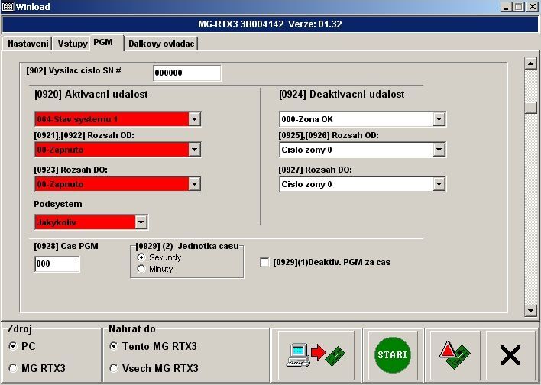Open the Deaktivacni udalost 000-Zona OK dropdown
The width and height of the screenshot is (541, 385).
(x=439, y=119)
